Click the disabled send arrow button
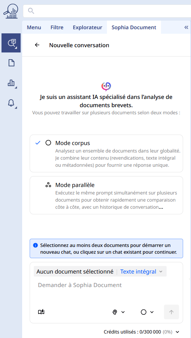 coord(171,312)
